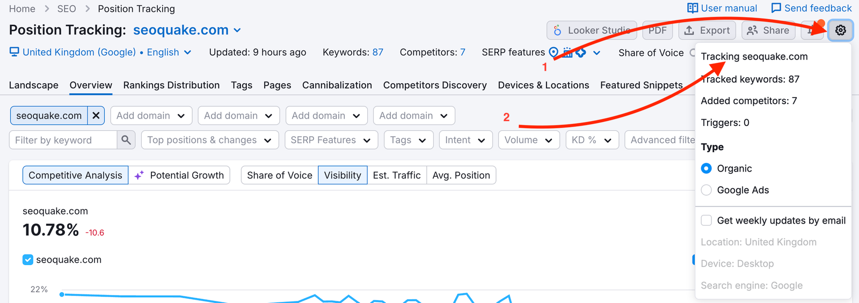Switch to the Rankings Distribution tab
Viewport: 859px width, 303px height.
tap(171, 85)
